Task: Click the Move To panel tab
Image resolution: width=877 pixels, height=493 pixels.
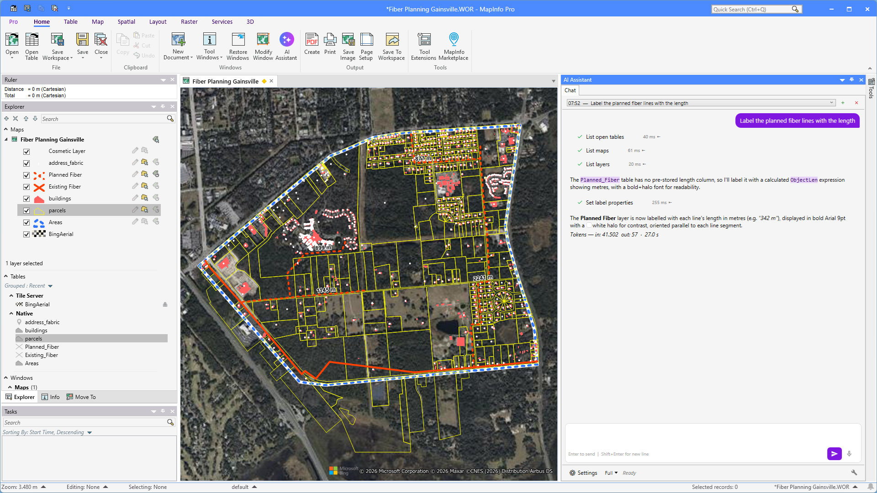Action: [x=81, y=397]
